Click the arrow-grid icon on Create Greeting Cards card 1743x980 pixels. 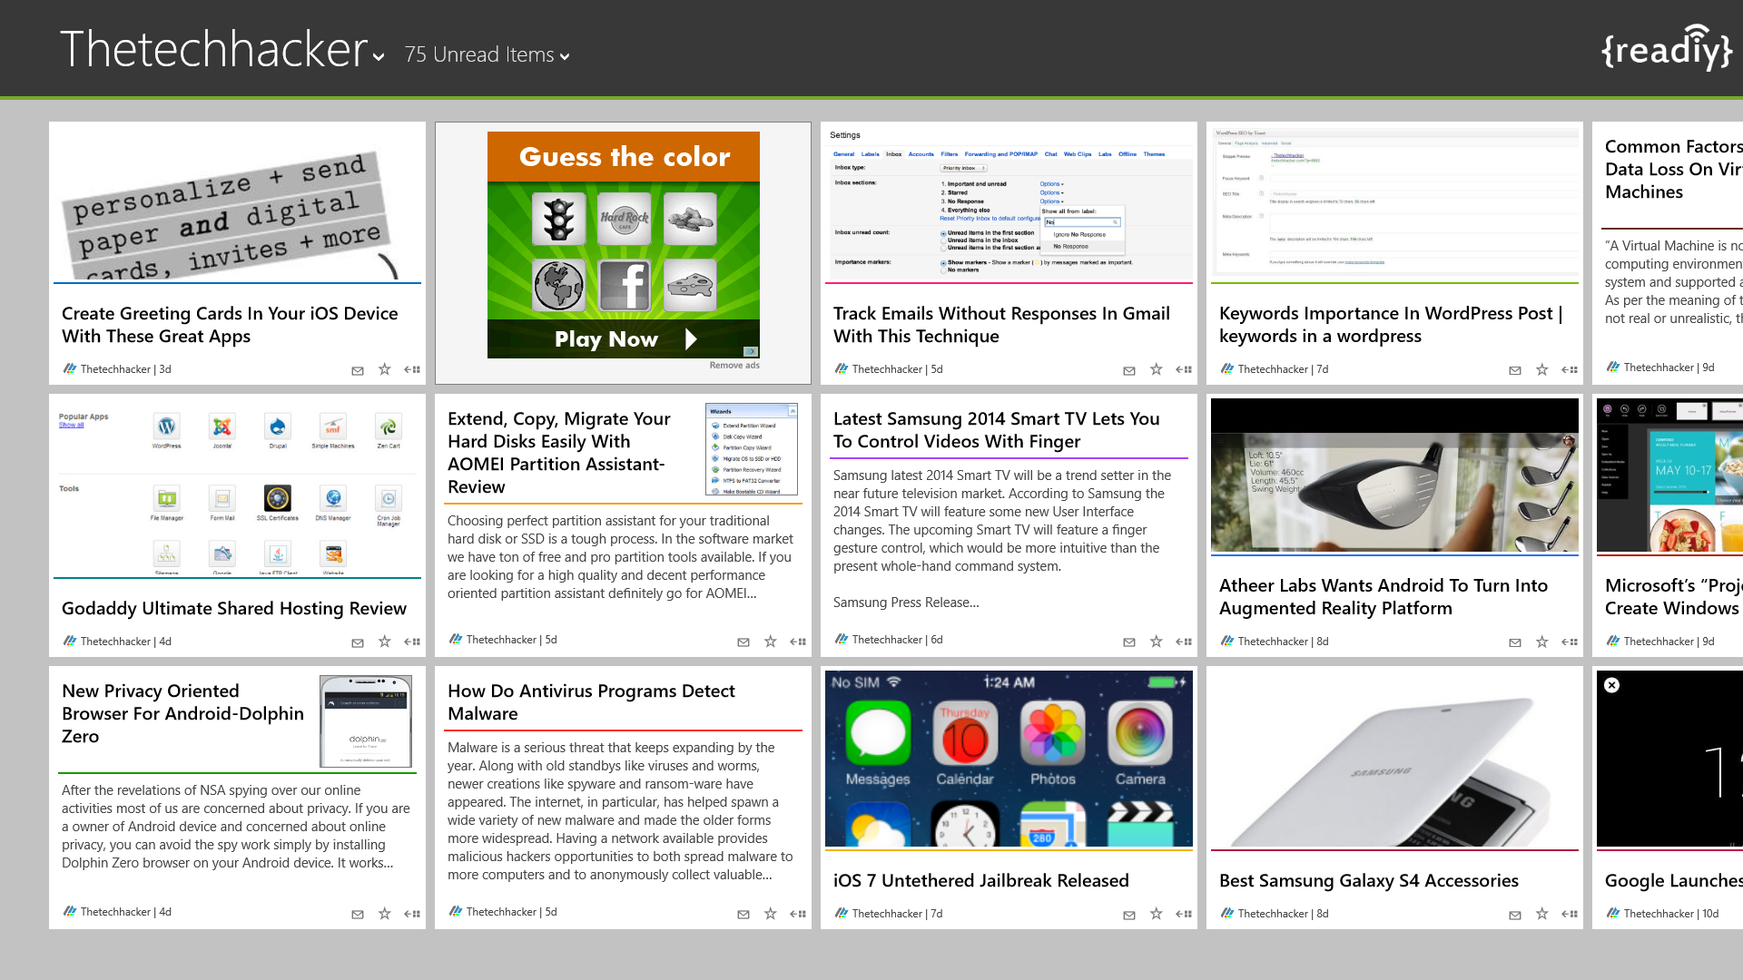pos(412,369)
